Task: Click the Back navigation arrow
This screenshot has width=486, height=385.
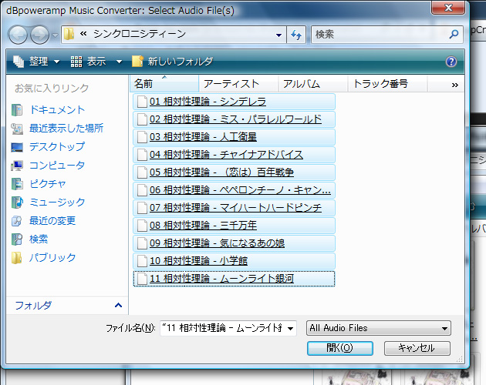Action: (x=19, y=35)
